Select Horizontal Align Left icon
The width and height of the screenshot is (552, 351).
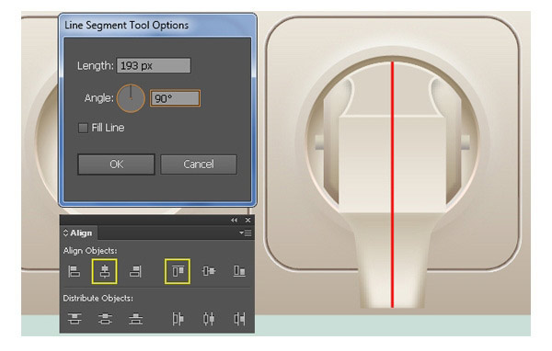pyautogui.click(x=74, y=271)
